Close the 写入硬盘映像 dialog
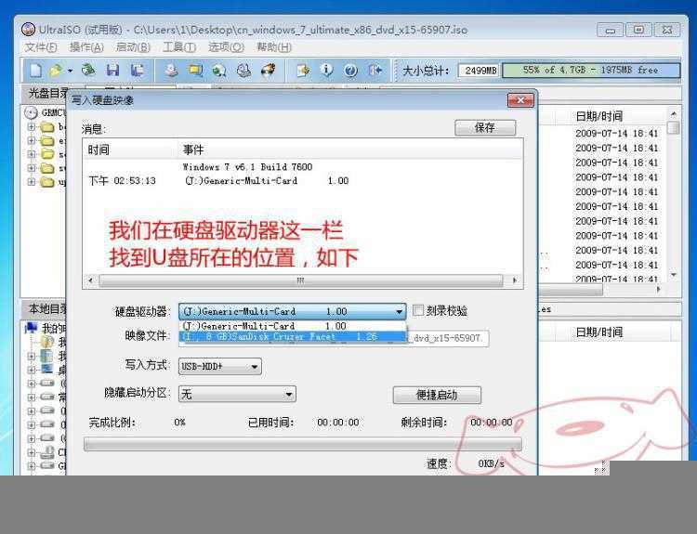Screen dimensions: 697x534 (x=520, y=100)
